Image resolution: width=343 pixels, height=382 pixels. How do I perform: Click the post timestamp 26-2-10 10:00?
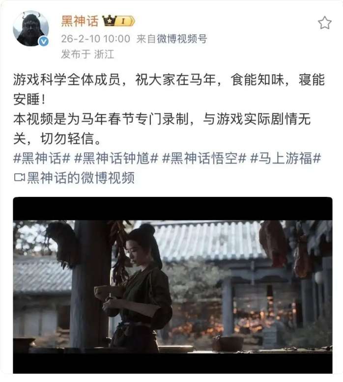pyautogui.click(x=95, y=39)
